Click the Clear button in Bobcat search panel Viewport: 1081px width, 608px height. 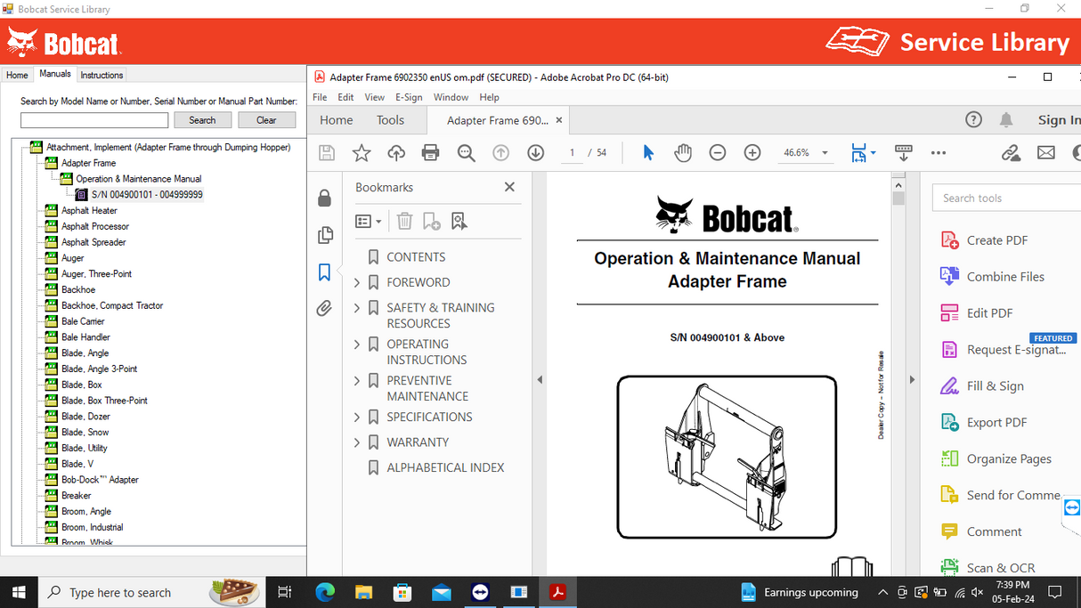click(266, 119)
